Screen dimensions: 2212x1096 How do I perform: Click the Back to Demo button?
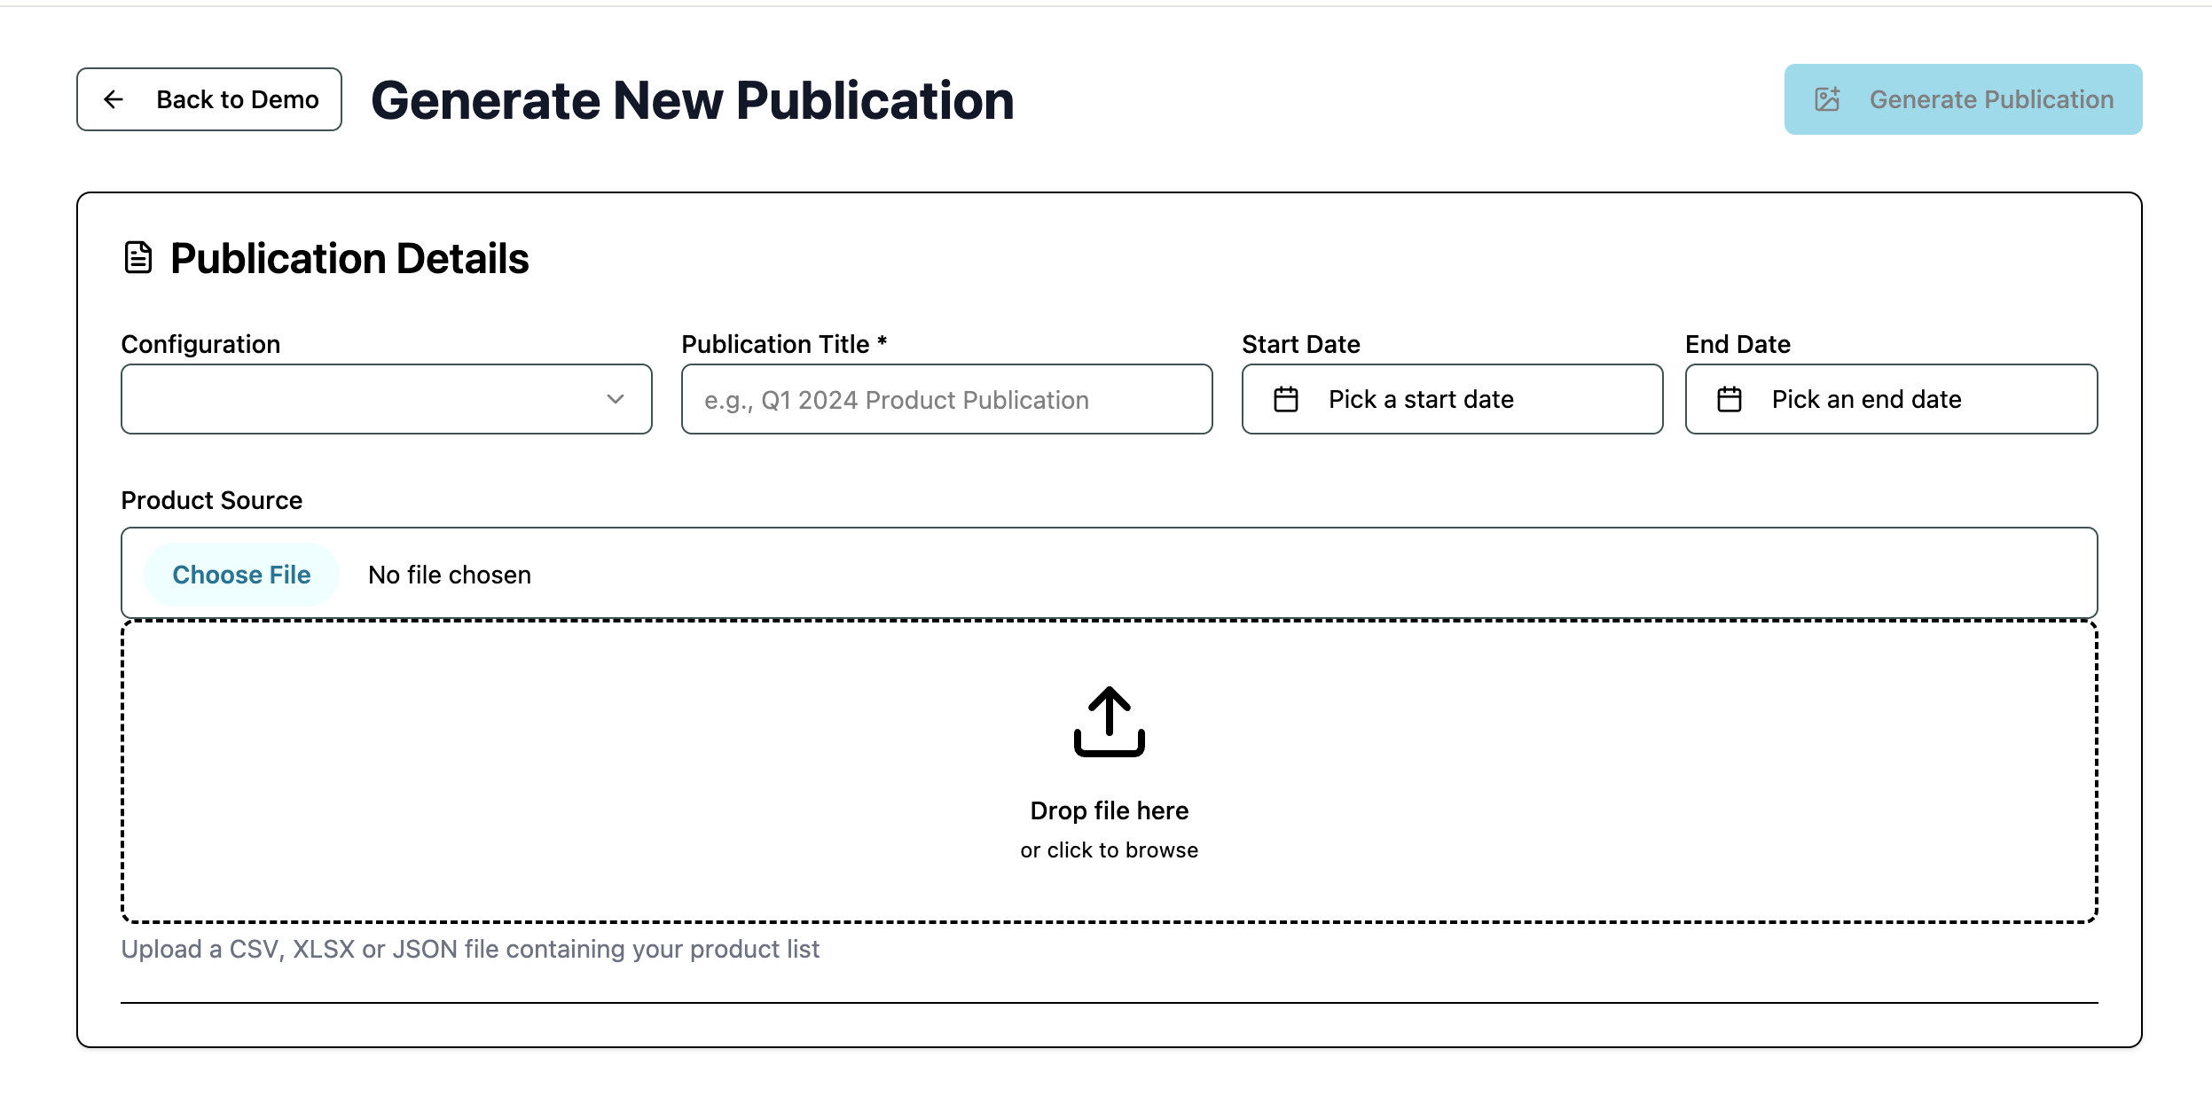point(209,99)
